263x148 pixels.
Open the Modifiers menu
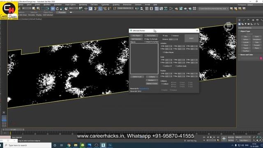[x=47, y=5]
